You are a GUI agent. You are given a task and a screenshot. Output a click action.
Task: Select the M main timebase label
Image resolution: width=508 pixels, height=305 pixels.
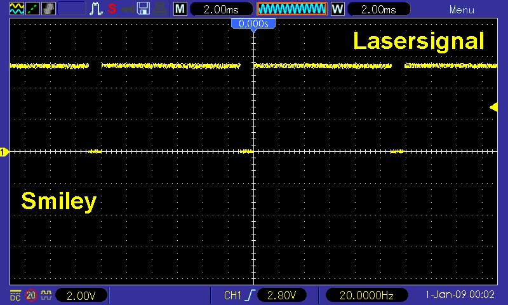pos(180,9)
